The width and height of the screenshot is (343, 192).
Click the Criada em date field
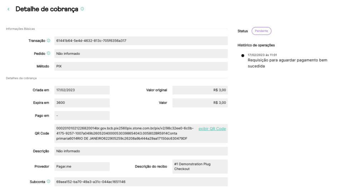81,90
